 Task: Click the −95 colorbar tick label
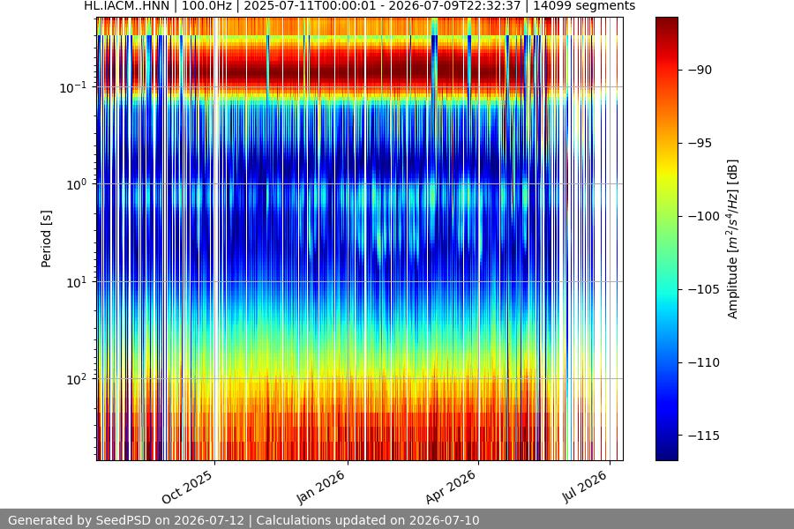(700, 143)
